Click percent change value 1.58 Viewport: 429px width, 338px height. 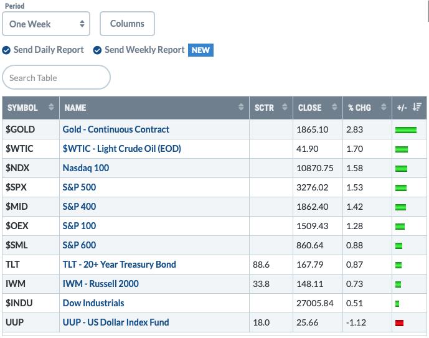[354, 168]
